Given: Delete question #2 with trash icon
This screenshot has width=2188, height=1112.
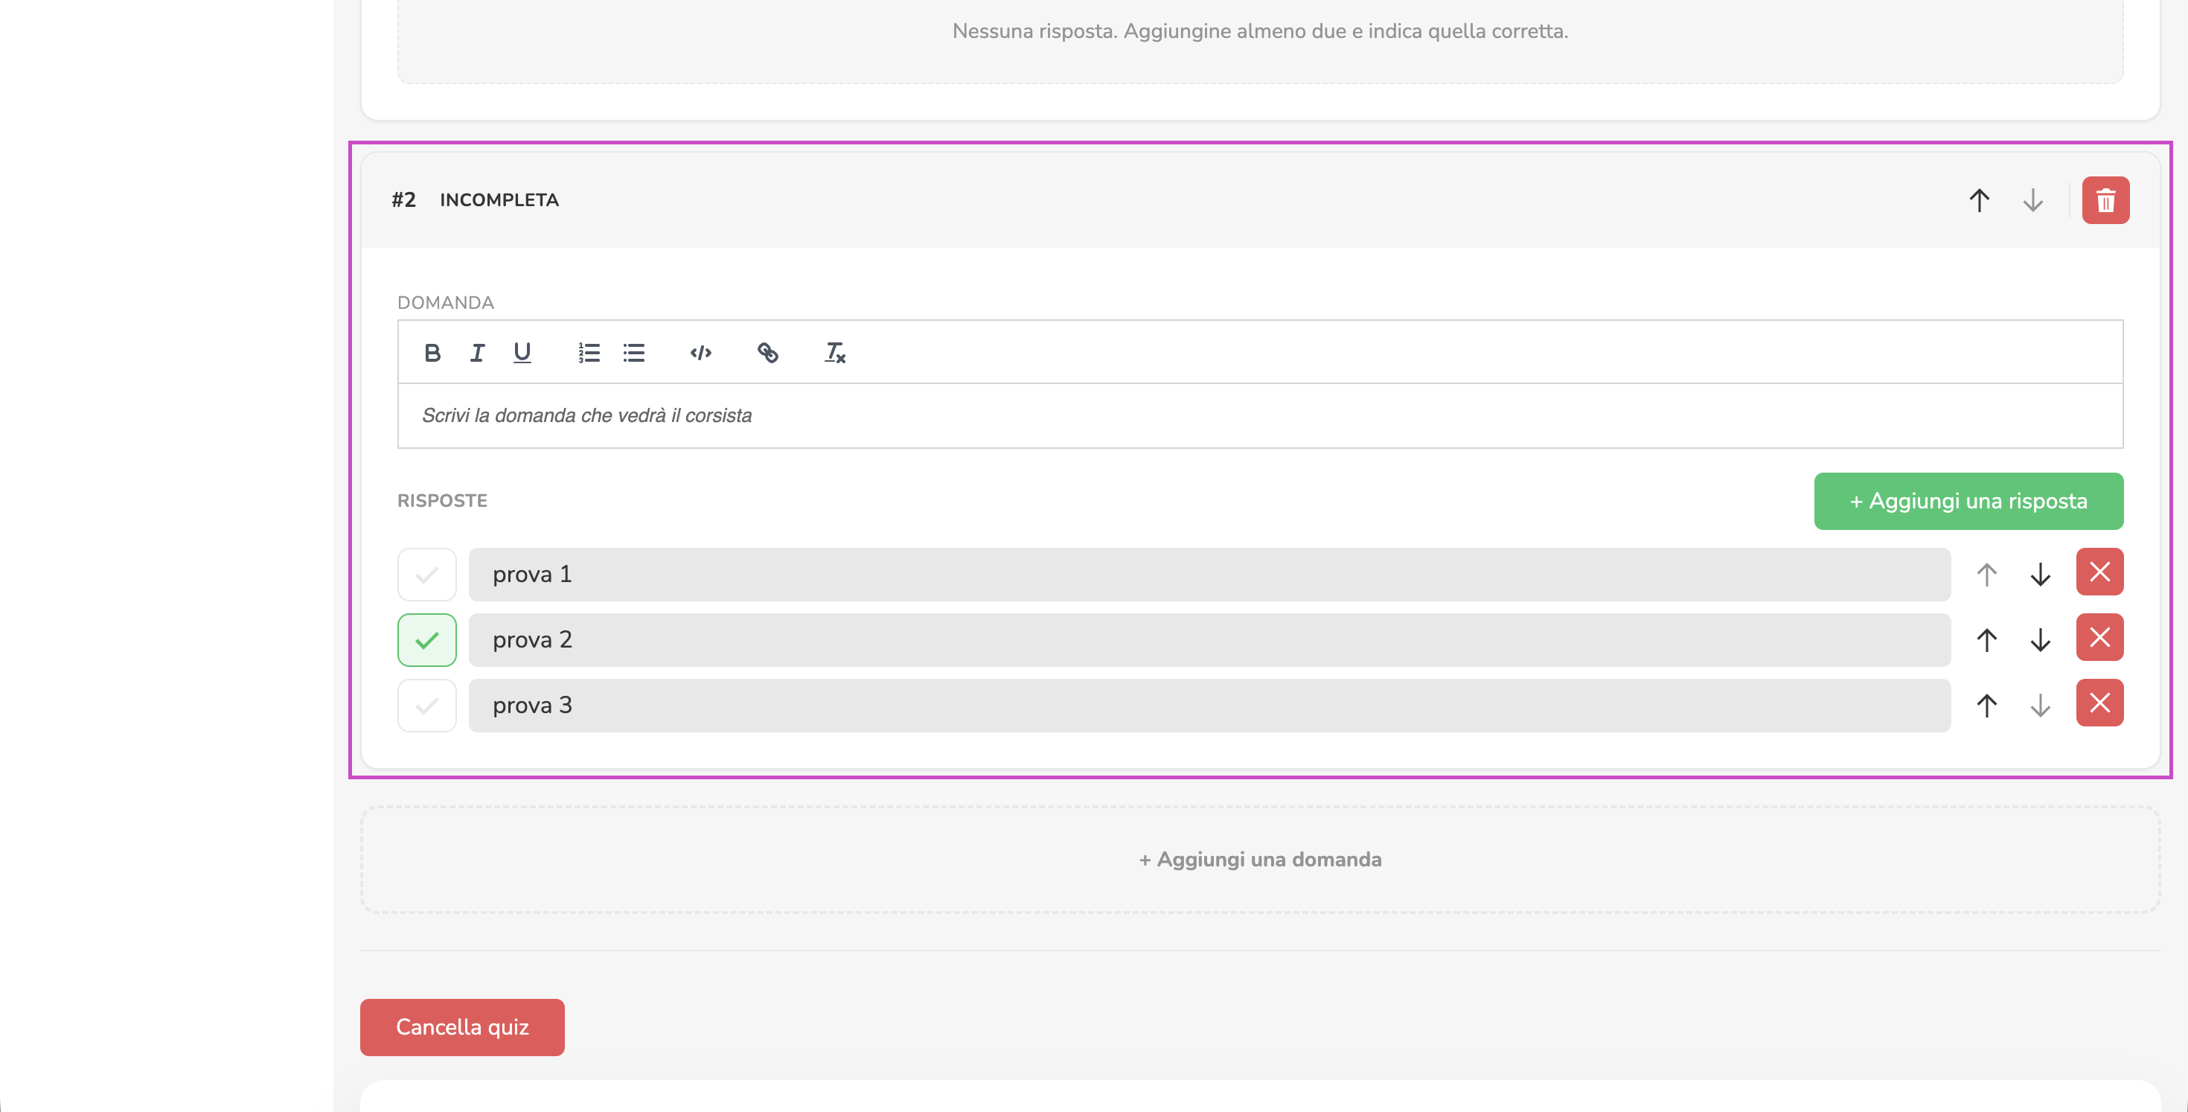Looking at the screenshot, I should (2105, 200).
